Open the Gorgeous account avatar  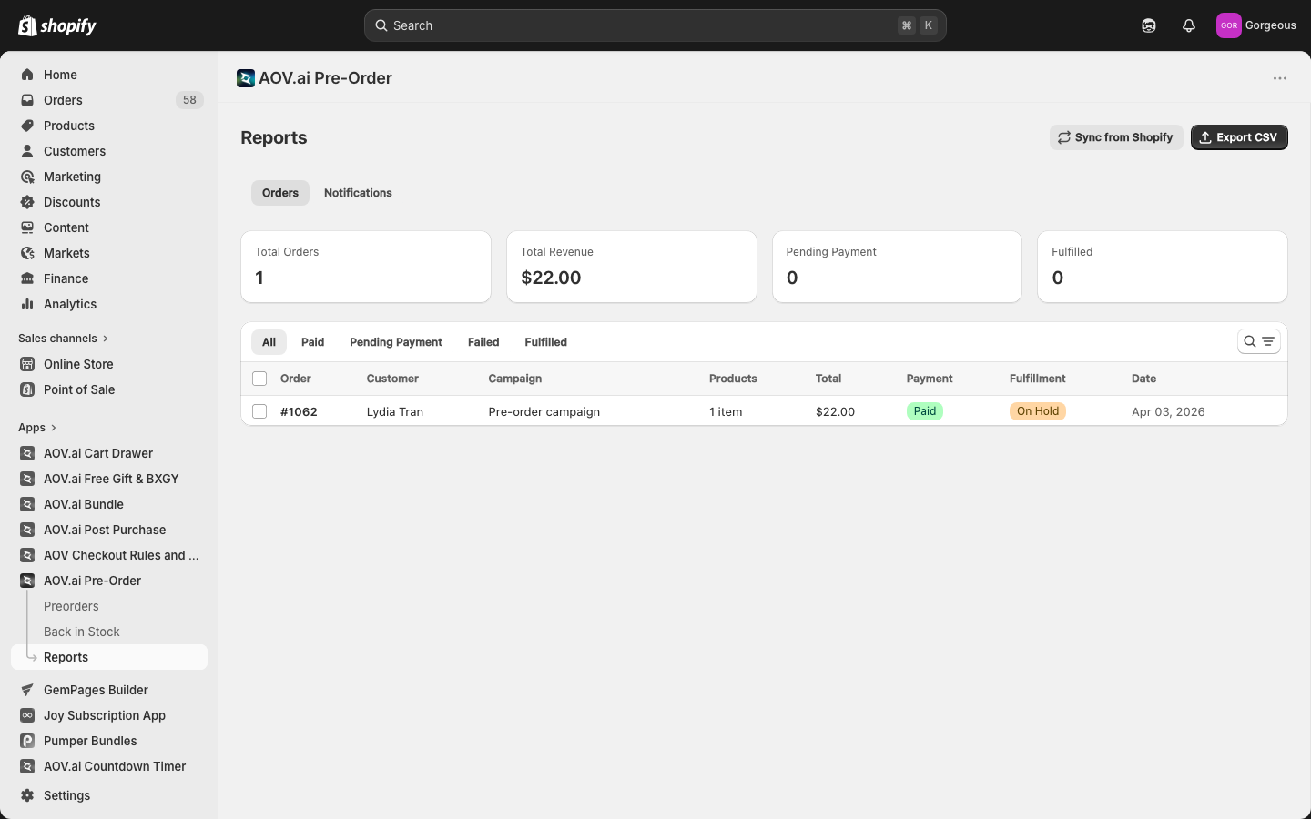click(x=1229, y=25)
